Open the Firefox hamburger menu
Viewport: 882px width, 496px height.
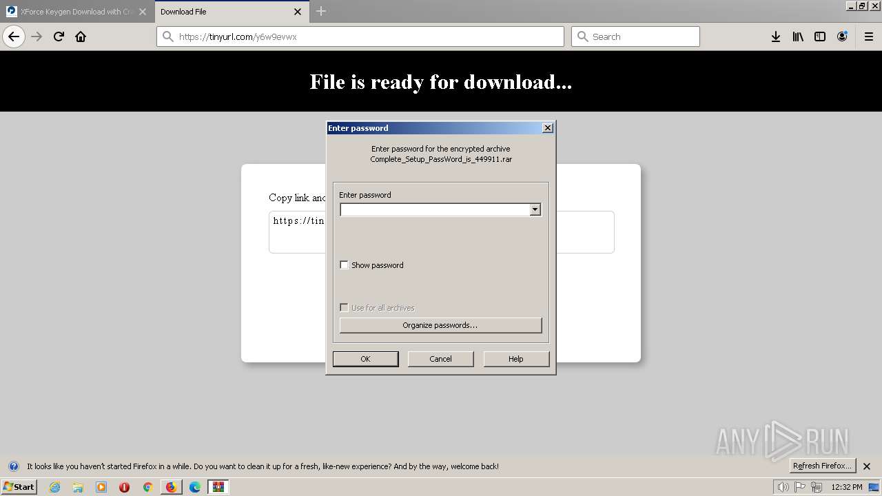tap(869, 37)
